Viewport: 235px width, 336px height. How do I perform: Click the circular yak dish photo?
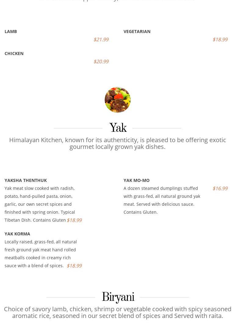coord(117,100)
